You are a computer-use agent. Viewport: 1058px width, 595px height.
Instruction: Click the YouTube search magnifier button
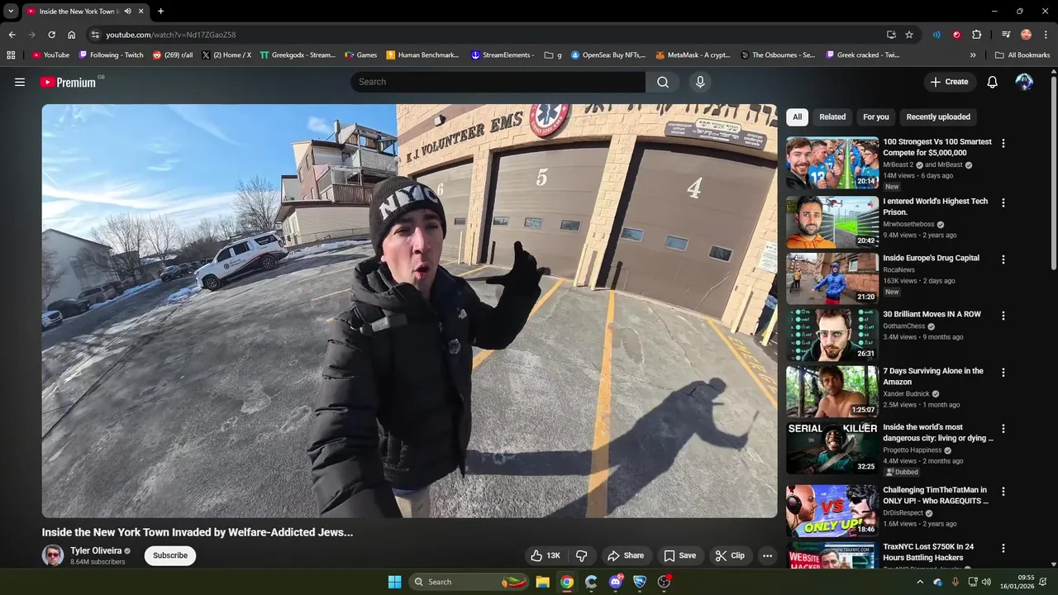(663, 82)
